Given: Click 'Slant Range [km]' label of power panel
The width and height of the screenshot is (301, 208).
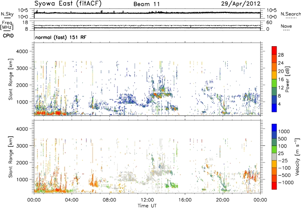Looking at the screenshot, I should (x=11, y=79).
